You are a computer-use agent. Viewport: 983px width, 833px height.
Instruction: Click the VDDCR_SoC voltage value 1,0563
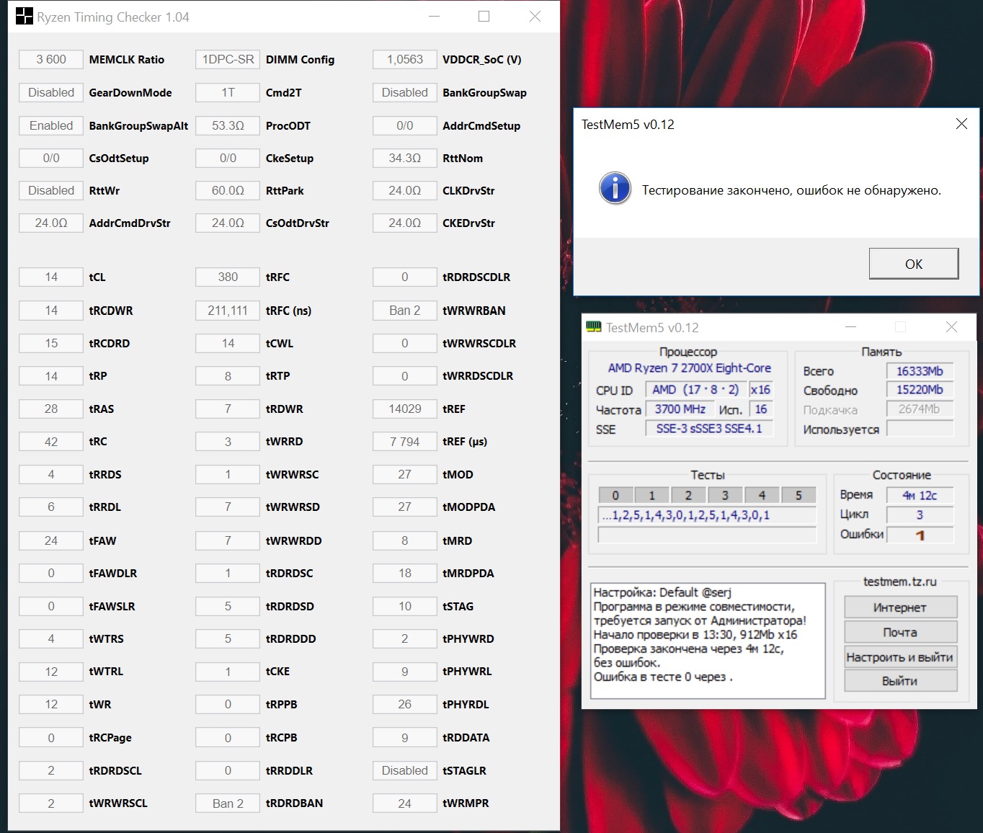405,59
